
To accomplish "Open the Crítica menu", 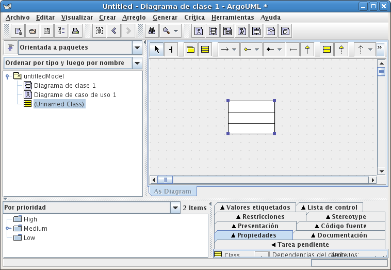I will point(194,18).
